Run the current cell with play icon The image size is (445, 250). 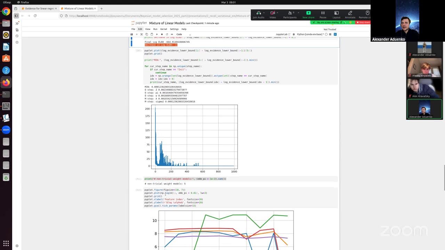[157, 34]
